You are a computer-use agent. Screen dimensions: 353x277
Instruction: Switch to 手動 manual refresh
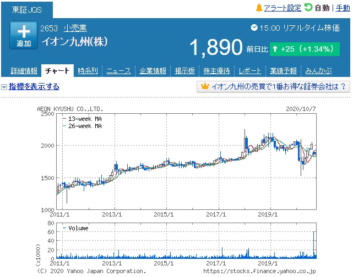coord(343,8)
